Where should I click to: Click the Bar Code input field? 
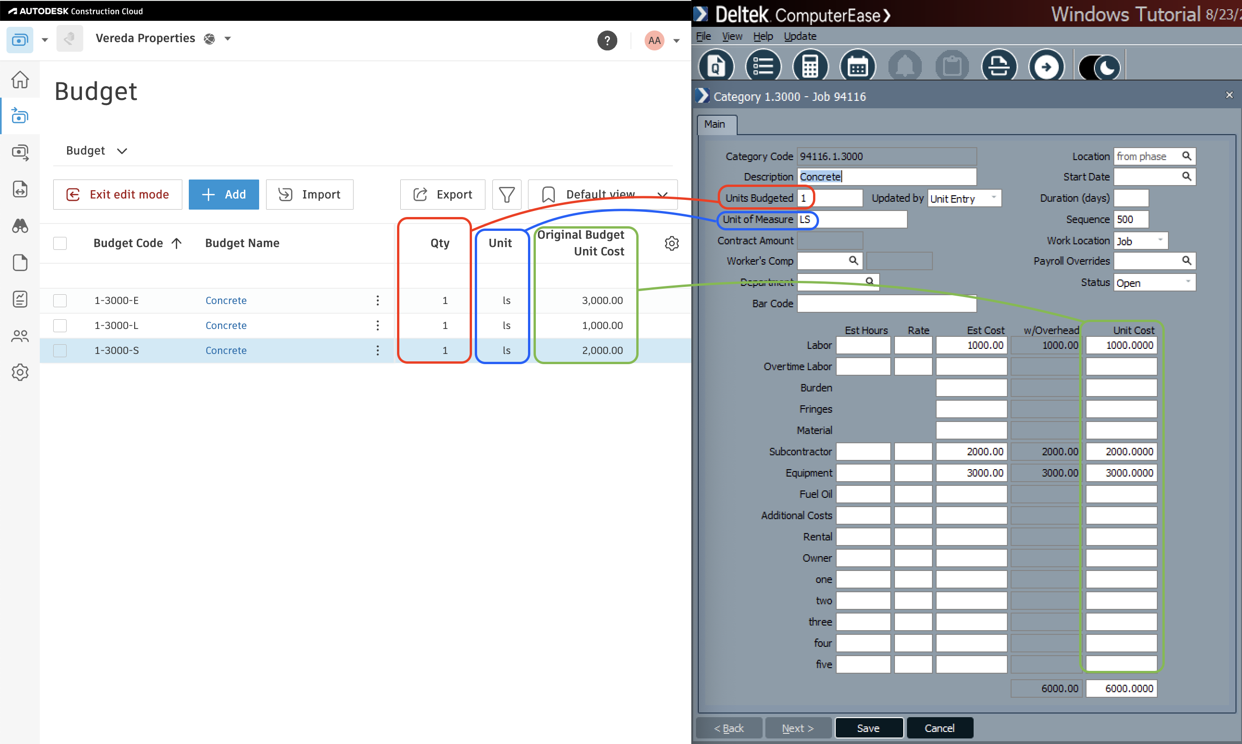click(887, 304)
